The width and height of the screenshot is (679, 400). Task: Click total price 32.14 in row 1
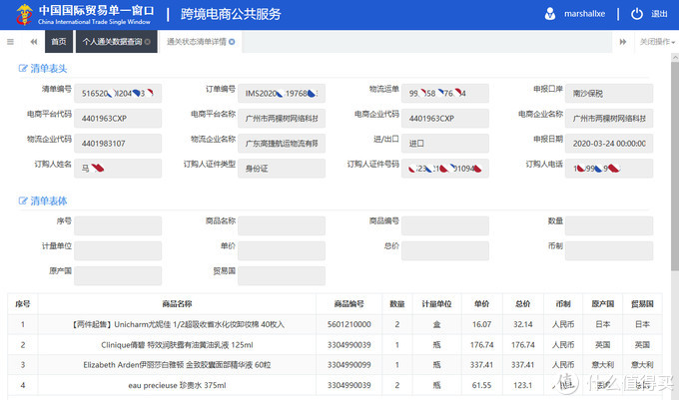[522, 324]
